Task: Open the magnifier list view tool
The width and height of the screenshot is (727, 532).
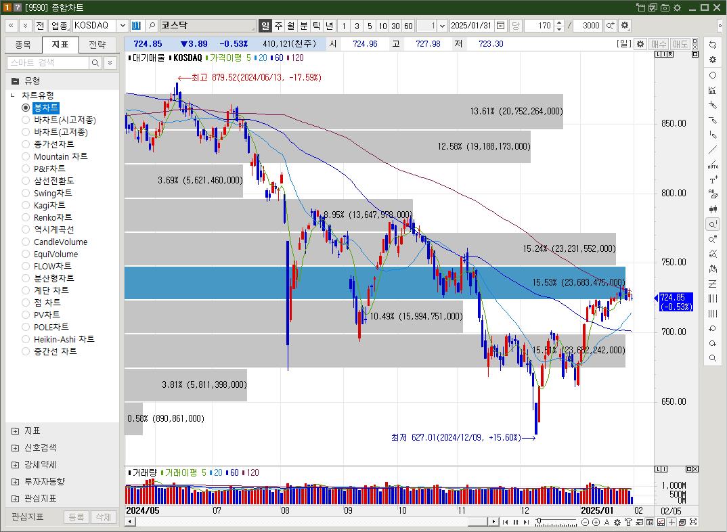Action: (x=713, y=239)
